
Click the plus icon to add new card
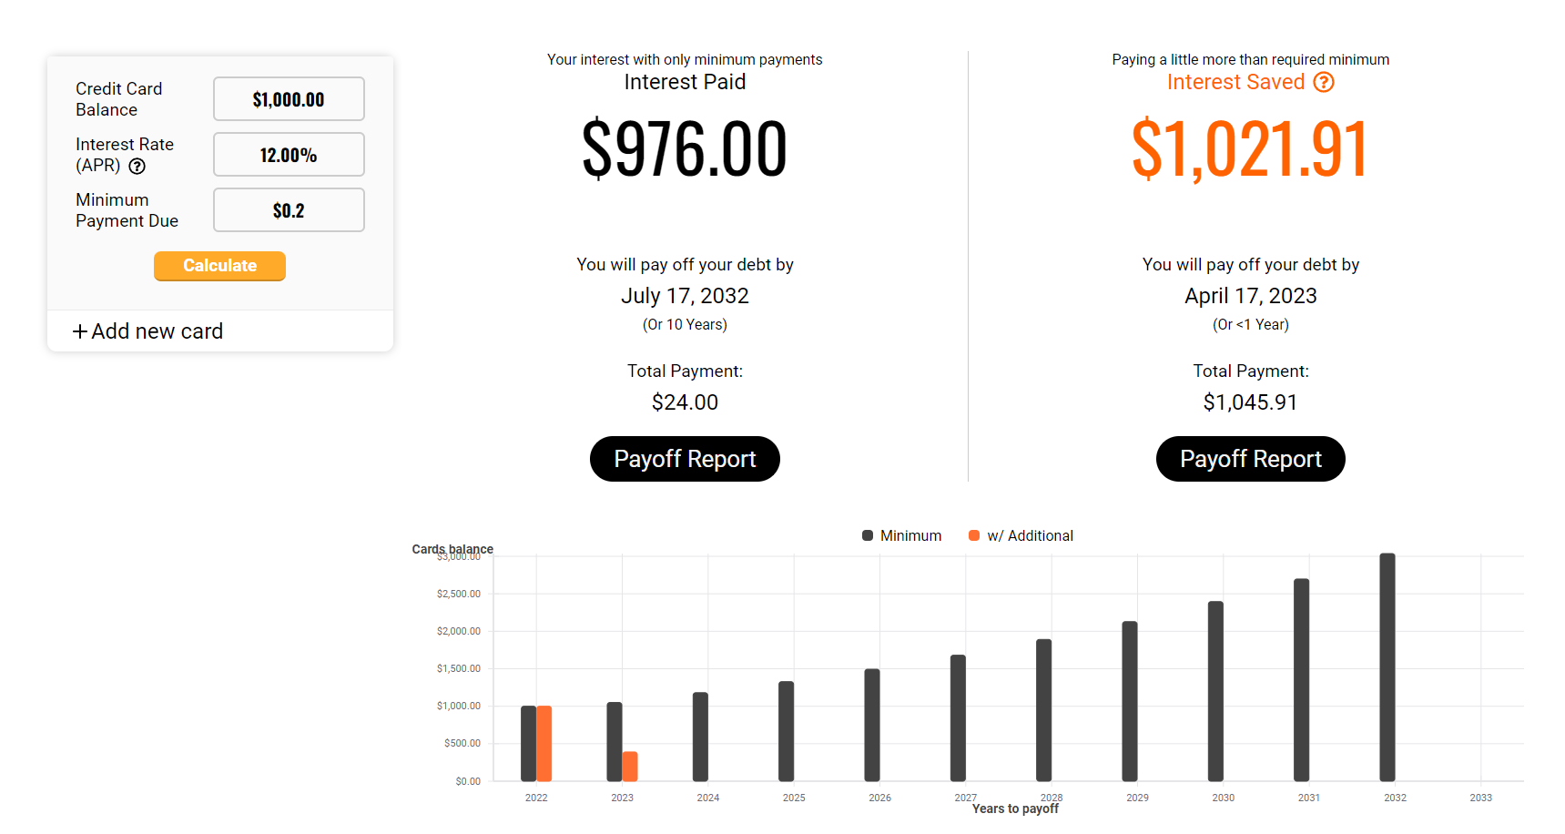[x=80, y=331]
